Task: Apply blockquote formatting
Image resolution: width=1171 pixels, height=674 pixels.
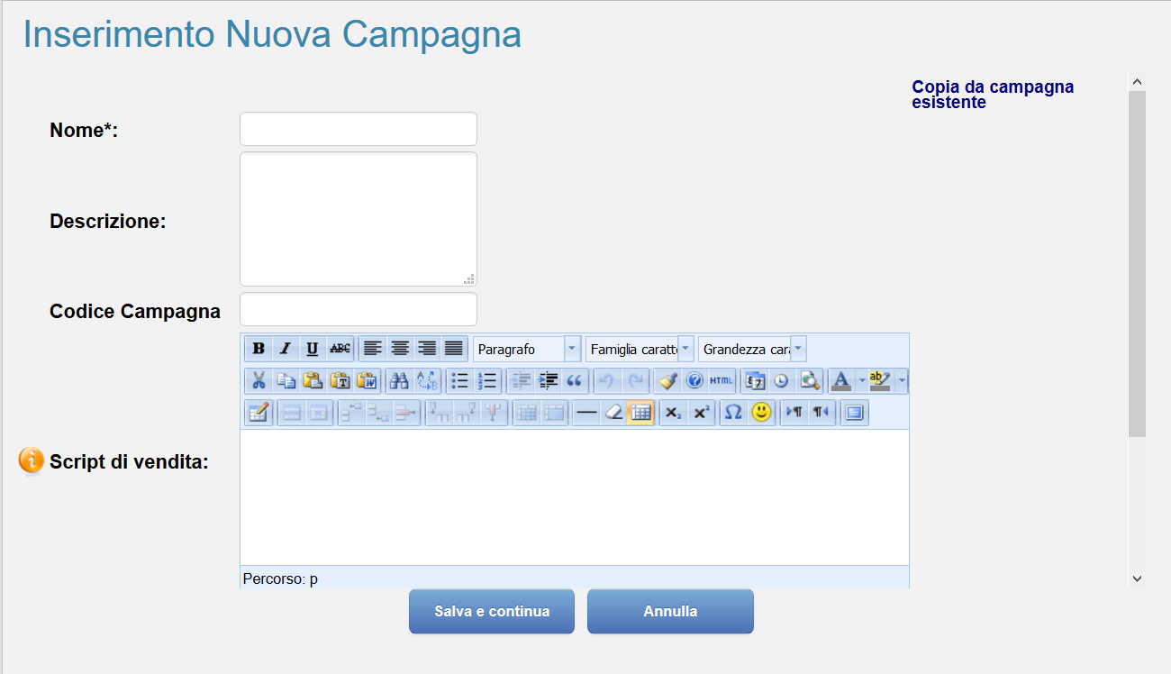Action: click(x=575, y=381)
